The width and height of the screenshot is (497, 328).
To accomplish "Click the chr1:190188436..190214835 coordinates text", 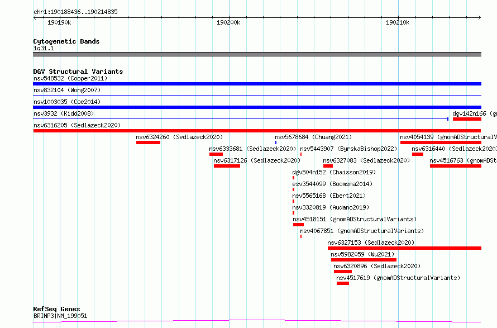I will [x=75, y=12].
